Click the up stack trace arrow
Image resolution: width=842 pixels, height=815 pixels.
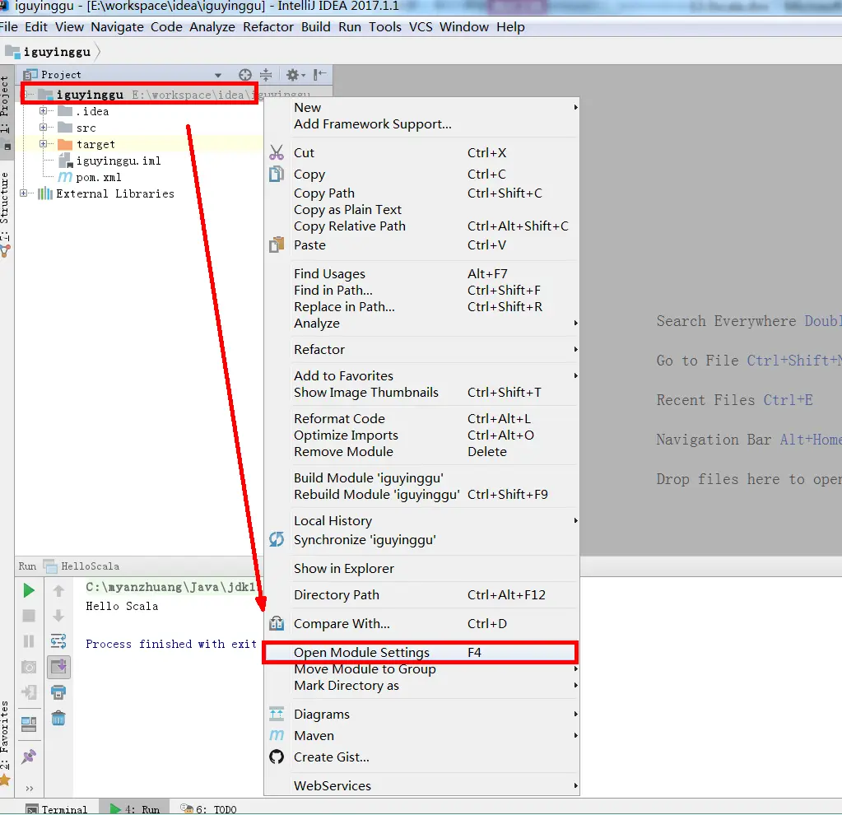pos(58,591)
